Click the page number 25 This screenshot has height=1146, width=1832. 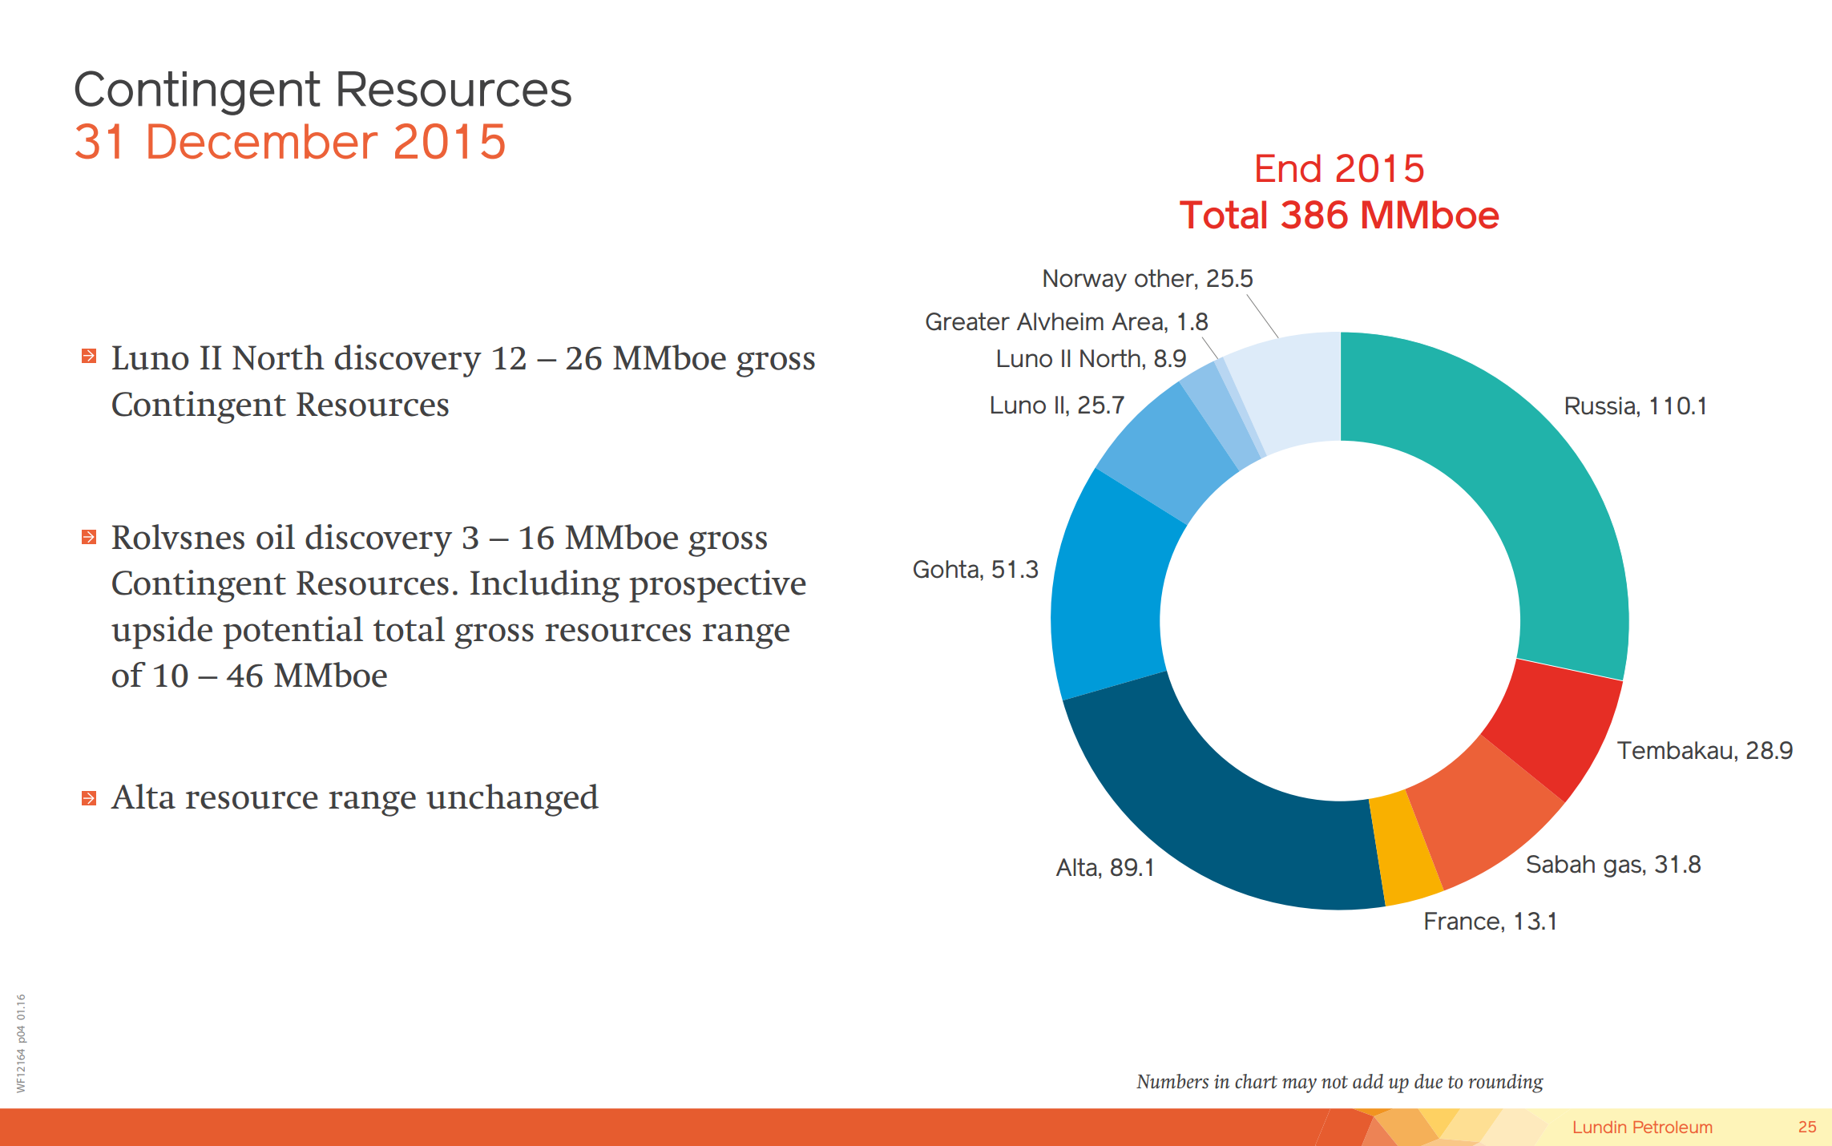tap(1807, 1128)
